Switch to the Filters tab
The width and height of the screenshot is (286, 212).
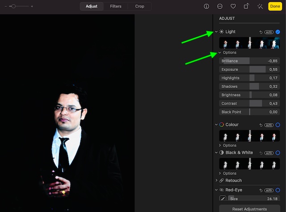[x=115, y=6]
